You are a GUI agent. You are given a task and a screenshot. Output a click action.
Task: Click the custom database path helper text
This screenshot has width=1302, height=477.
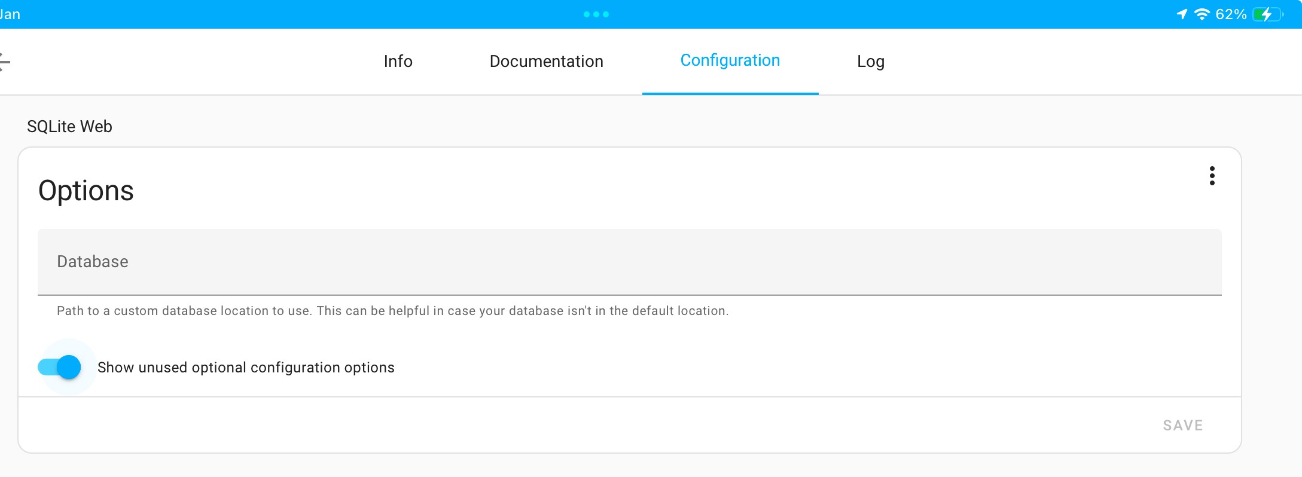click(393, 311)
